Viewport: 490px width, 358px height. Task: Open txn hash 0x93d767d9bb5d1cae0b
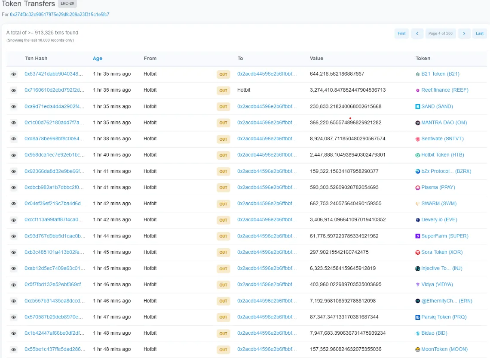[x=55, y=236]
